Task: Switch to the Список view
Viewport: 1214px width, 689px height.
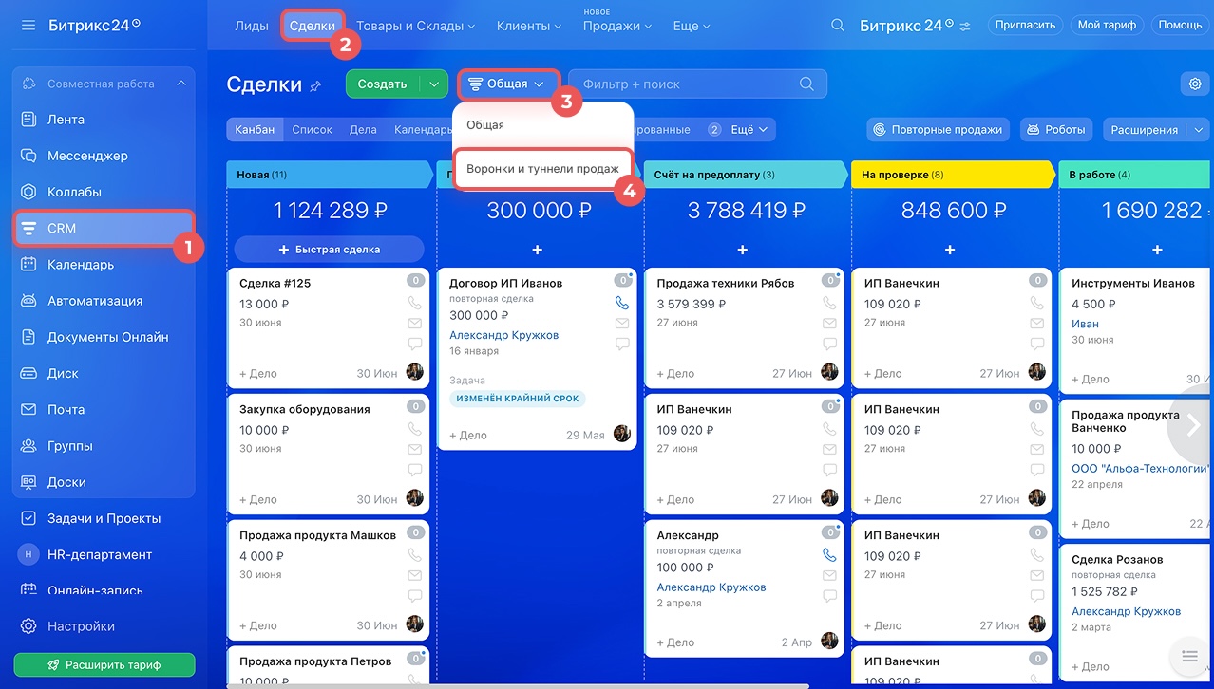Action: click(312, 130)
